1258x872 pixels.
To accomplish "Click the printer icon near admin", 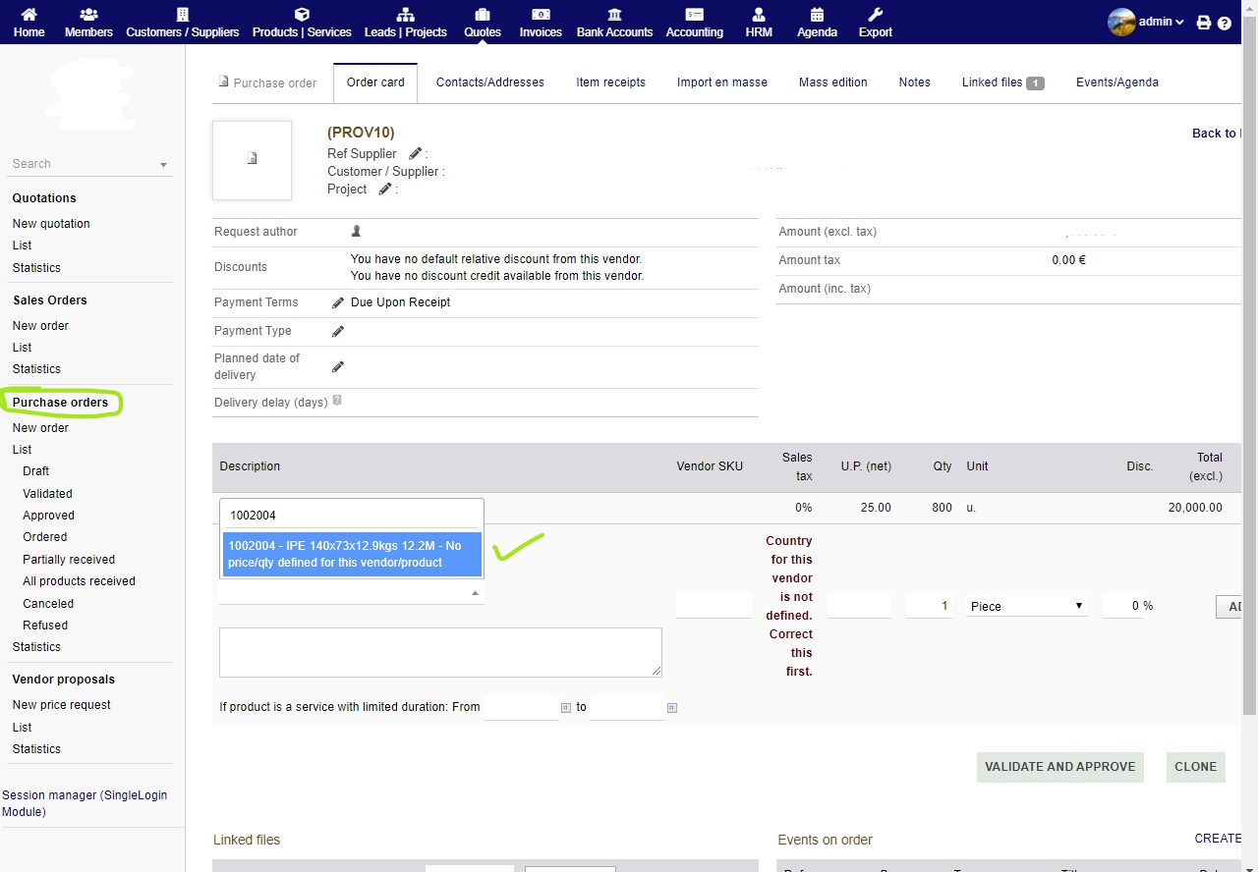I will (1203, 21).
